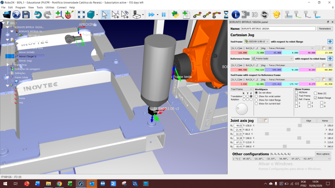The height and width of the screenshot is (188, 335).
Task: Add a linear move instruction
Action: 207,15
